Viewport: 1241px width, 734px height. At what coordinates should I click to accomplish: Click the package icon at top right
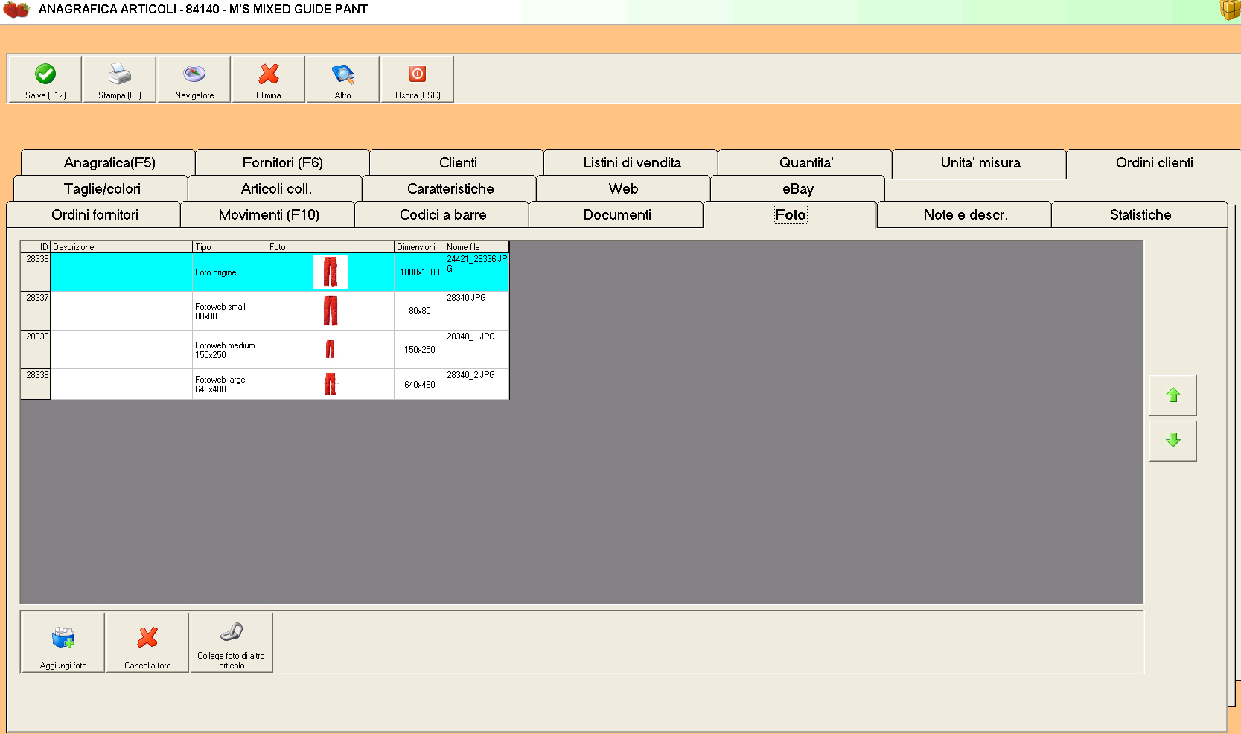1230,10
